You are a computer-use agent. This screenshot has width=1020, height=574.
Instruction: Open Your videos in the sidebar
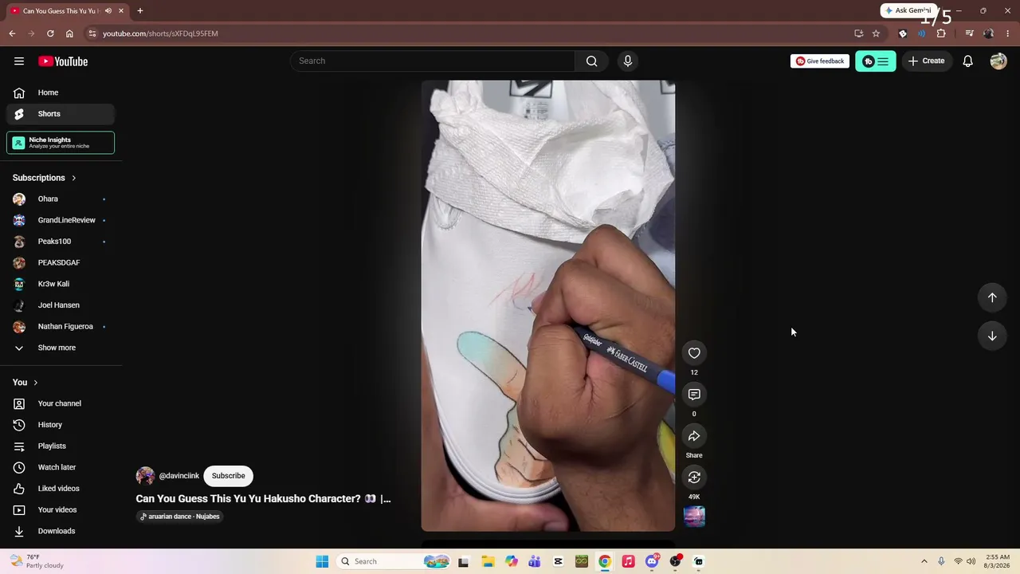[x=61, y=510]
